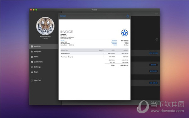Image resolution: width=189 pixels, height=118 pixels.
Task: Click the Starkode company name
Action: 63,34
